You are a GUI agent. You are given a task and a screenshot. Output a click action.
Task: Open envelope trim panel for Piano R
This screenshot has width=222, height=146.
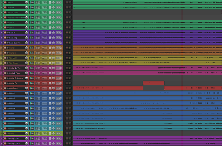click(x=44, y=53)
